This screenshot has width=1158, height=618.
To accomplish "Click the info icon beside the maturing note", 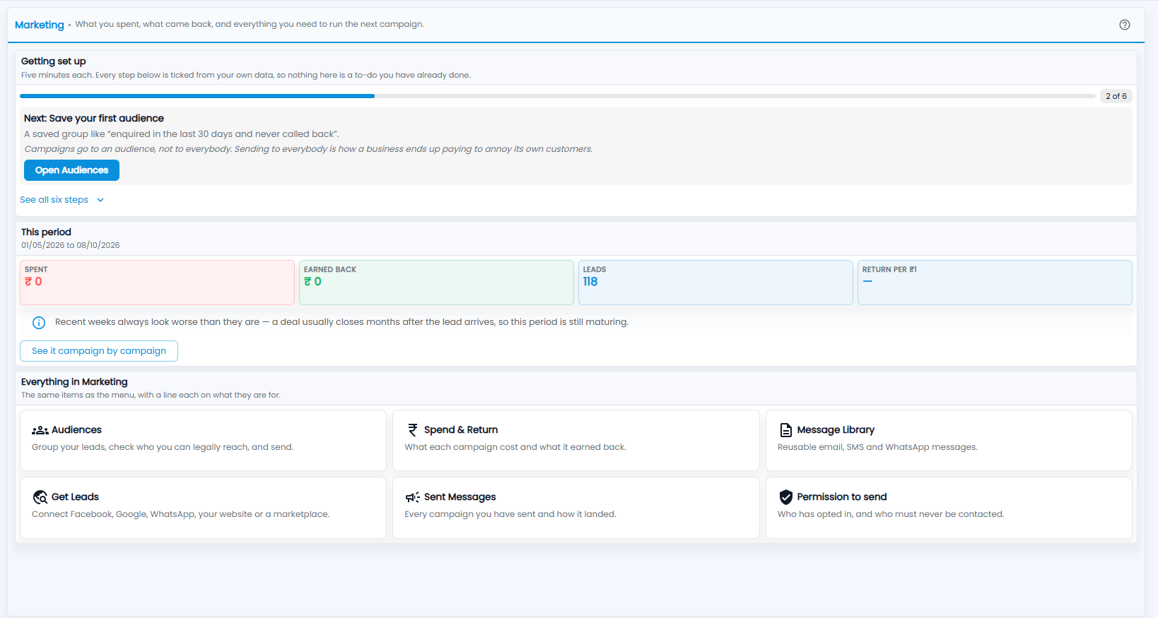I will coord(39,323).
